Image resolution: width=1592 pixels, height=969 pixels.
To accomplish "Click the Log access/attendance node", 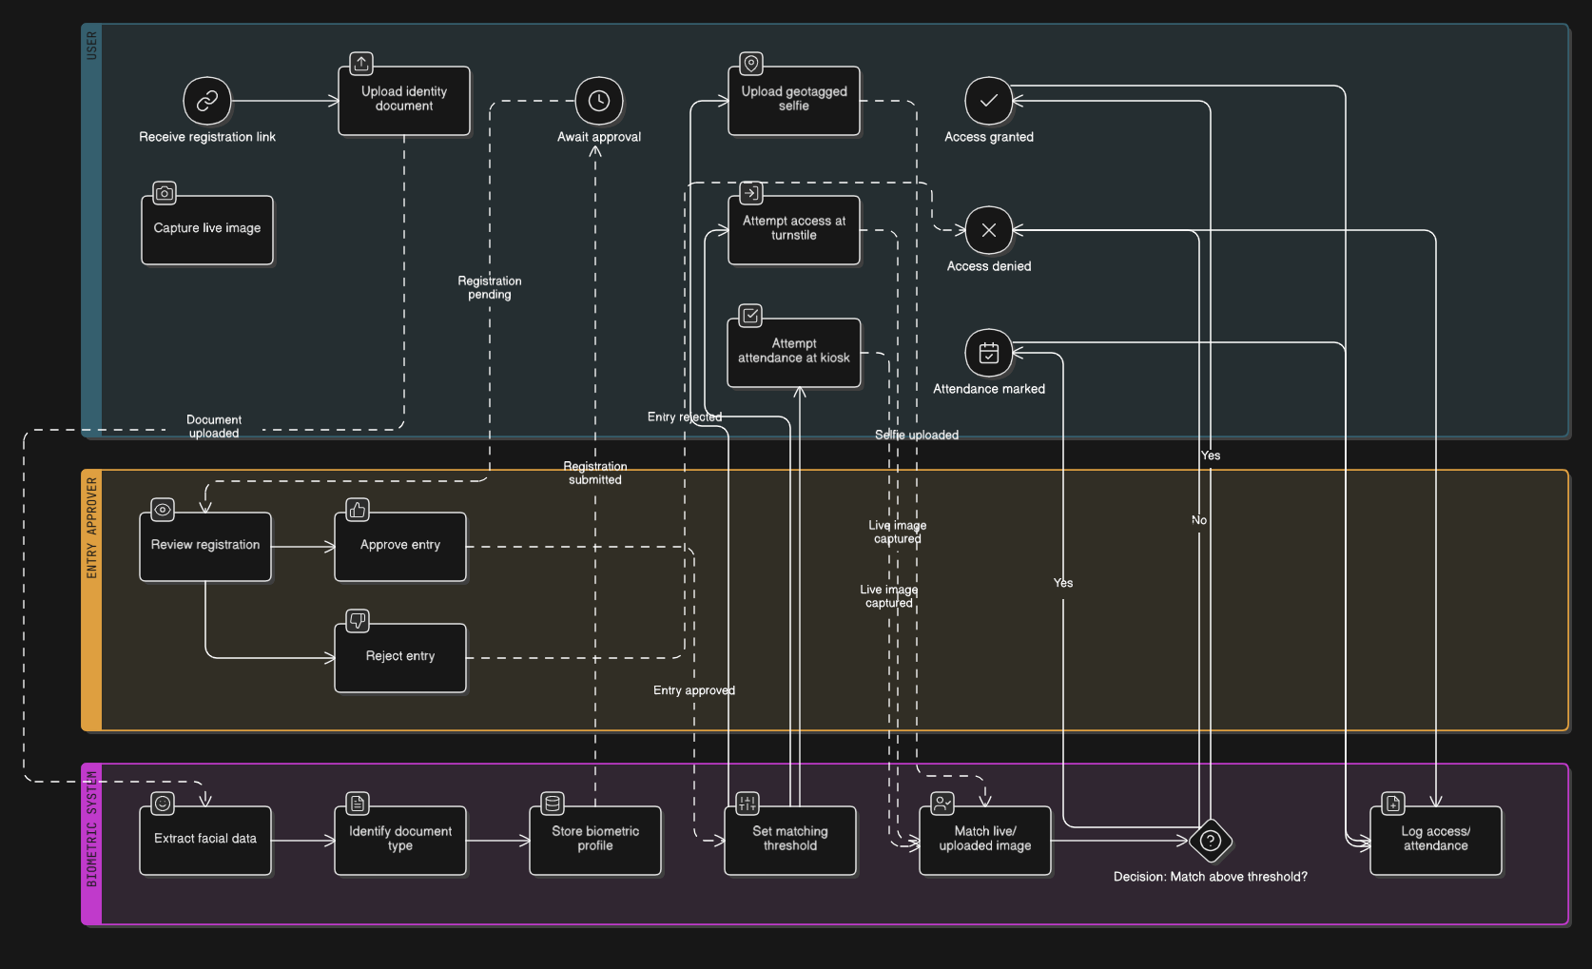I will pyautogui.click(x=1435, y=840).
